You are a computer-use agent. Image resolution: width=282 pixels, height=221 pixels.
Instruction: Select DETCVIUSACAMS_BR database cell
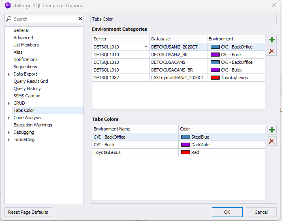tap(178, 70)
